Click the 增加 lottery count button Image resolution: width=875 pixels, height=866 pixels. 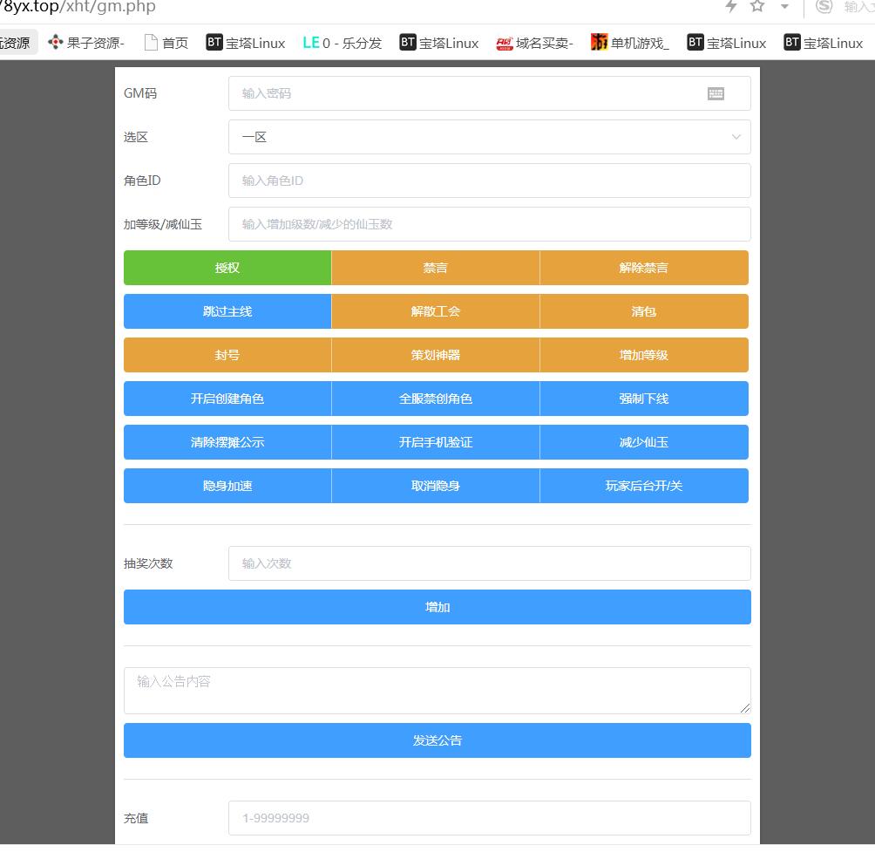(437, 607)
